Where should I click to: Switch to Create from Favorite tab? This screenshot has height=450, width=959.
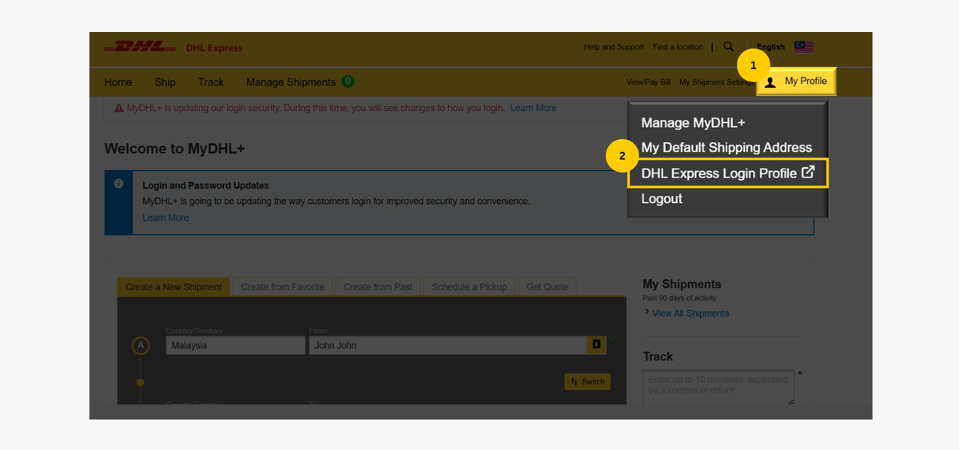(x=283, y=287)
